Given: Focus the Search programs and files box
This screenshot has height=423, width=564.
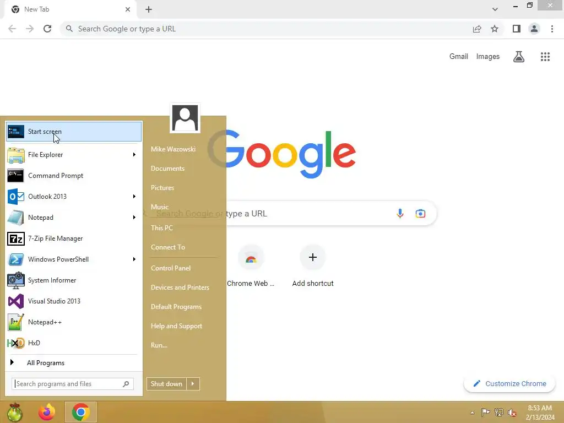Looking at the screenshot, I should pyautogui.click(x=73, y=384).
